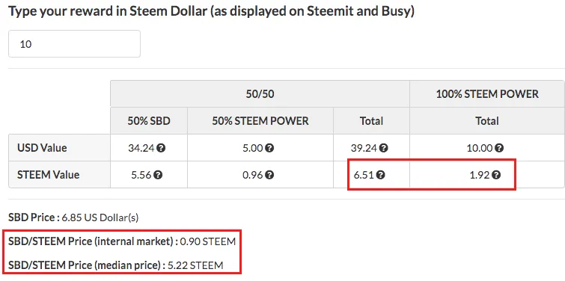Click the USD Value row label
Image resolution: width=565 pixels, height=281 pixels.
coord(42,148)
